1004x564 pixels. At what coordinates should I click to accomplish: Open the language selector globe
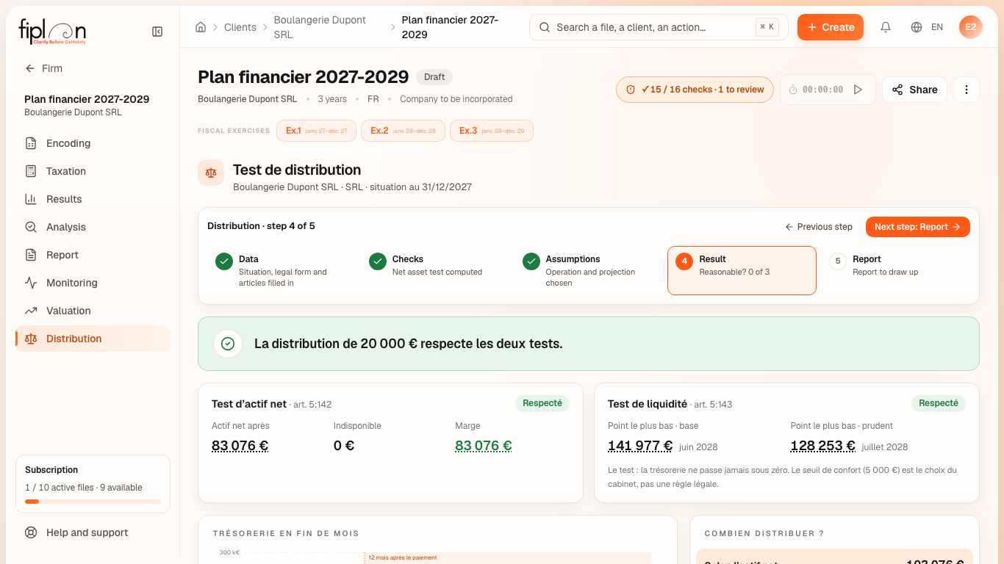click(x=917, y=27)
